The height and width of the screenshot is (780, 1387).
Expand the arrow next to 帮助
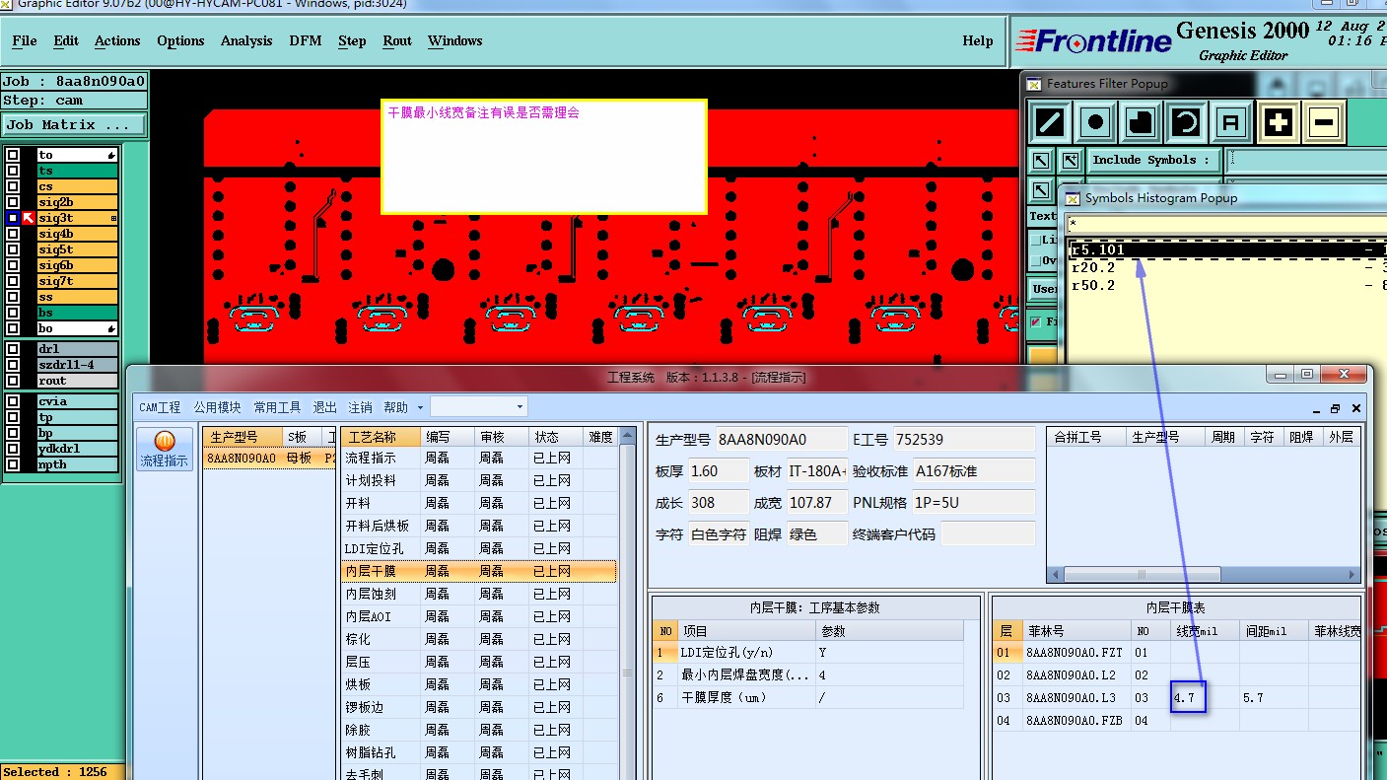point(421,407)
